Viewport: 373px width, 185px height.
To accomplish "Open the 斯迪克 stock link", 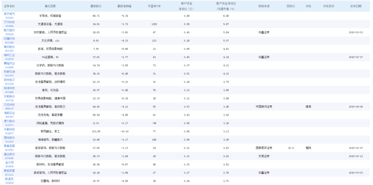I will 9,179.
